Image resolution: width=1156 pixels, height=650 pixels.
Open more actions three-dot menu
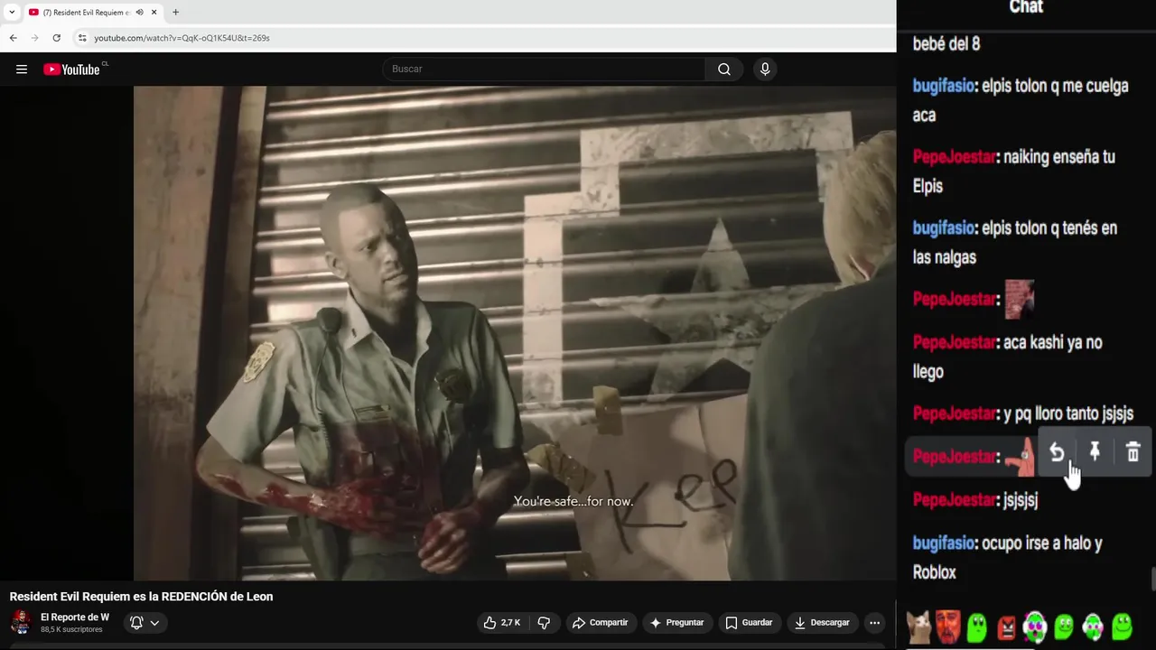tap(874, 623)
